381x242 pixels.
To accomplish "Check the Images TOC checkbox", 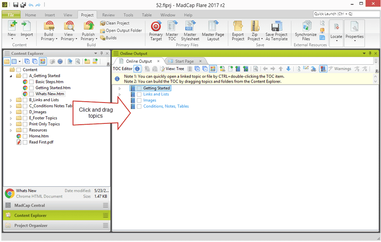I will pos(139,100).
